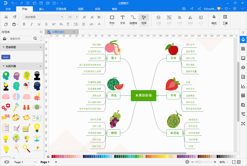Open the layers panel icon in right sidebar
This screenshot has height=166, width=247.
[x=243, y=68]
